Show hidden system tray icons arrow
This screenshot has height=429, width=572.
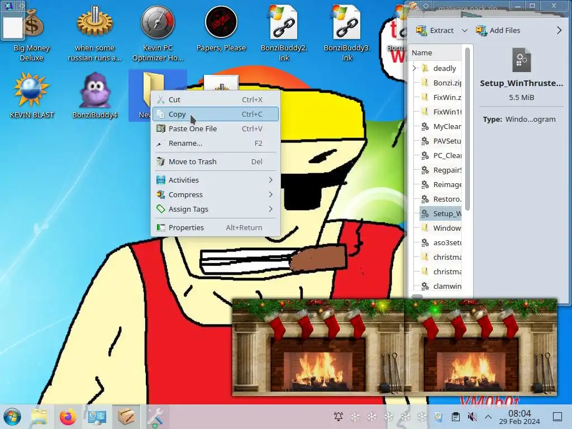coord(488,416)
